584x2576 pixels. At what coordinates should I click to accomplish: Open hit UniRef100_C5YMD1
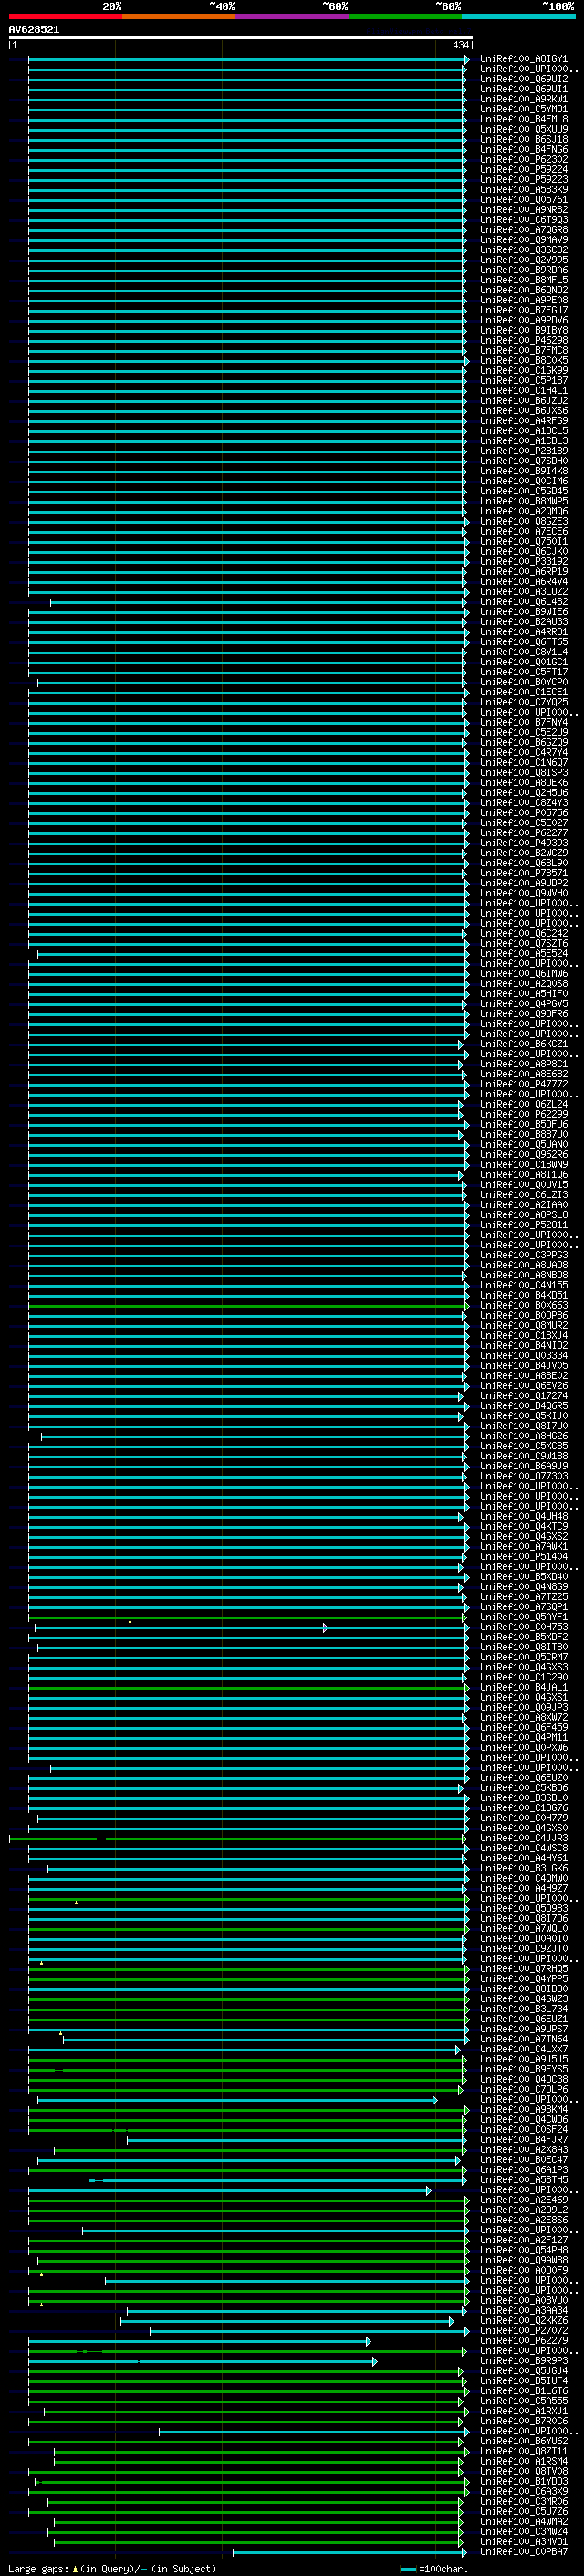point(523,109)
